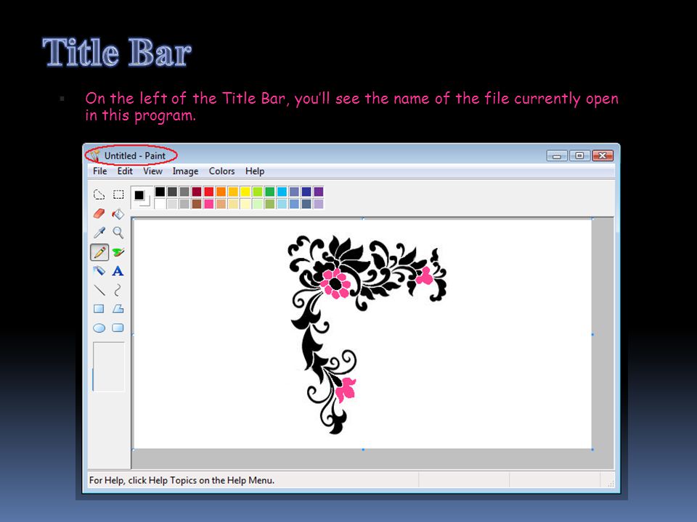Select the orange palette swatch

click(221, 191)
